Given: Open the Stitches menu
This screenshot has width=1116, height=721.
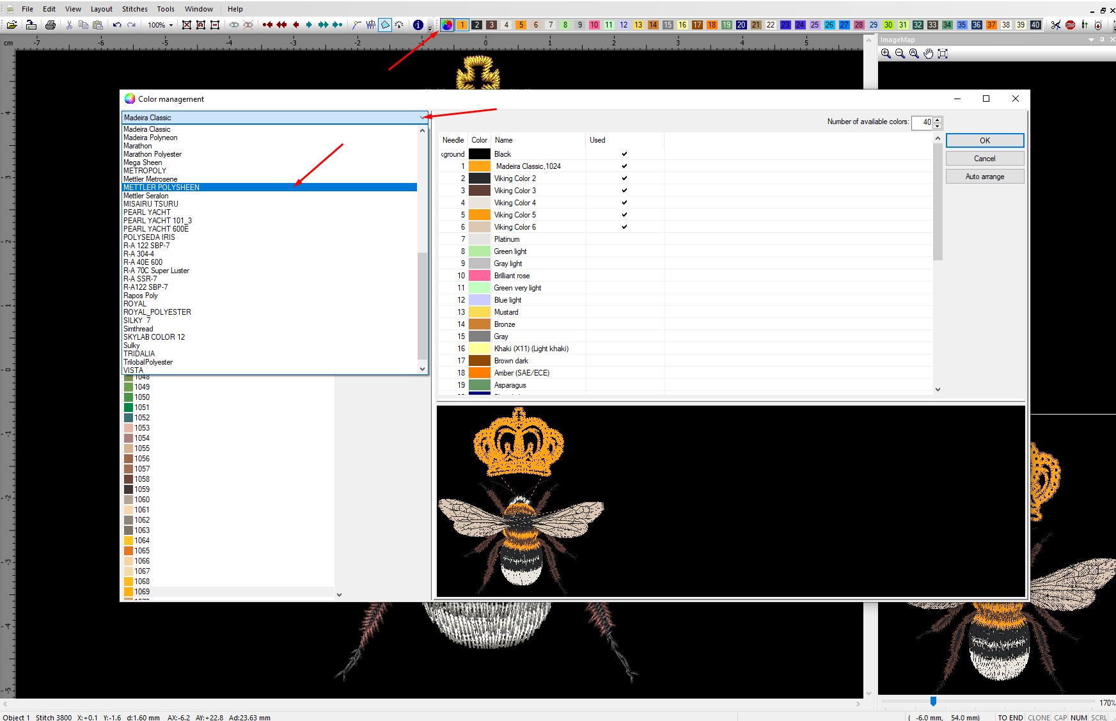Looking at the screenshot, I should [134, 9].
